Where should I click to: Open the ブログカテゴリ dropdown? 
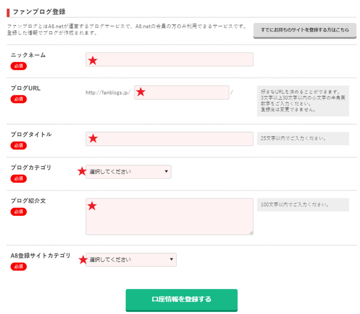coord(128,171)
